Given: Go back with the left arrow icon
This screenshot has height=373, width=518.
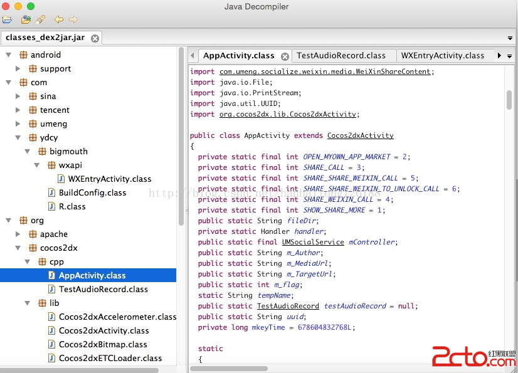Looking at the screenshot, I should point(58,20).
